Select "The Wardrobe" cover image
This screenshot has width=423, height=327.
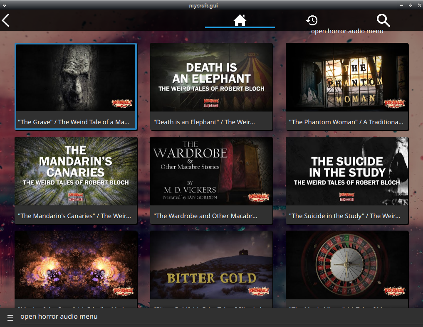click(211, 171)
